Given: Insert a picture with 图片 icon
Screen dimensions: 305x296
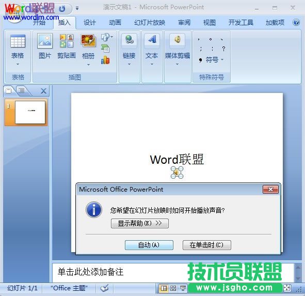Looking at the screenshot, I should [x=45, y=41].
